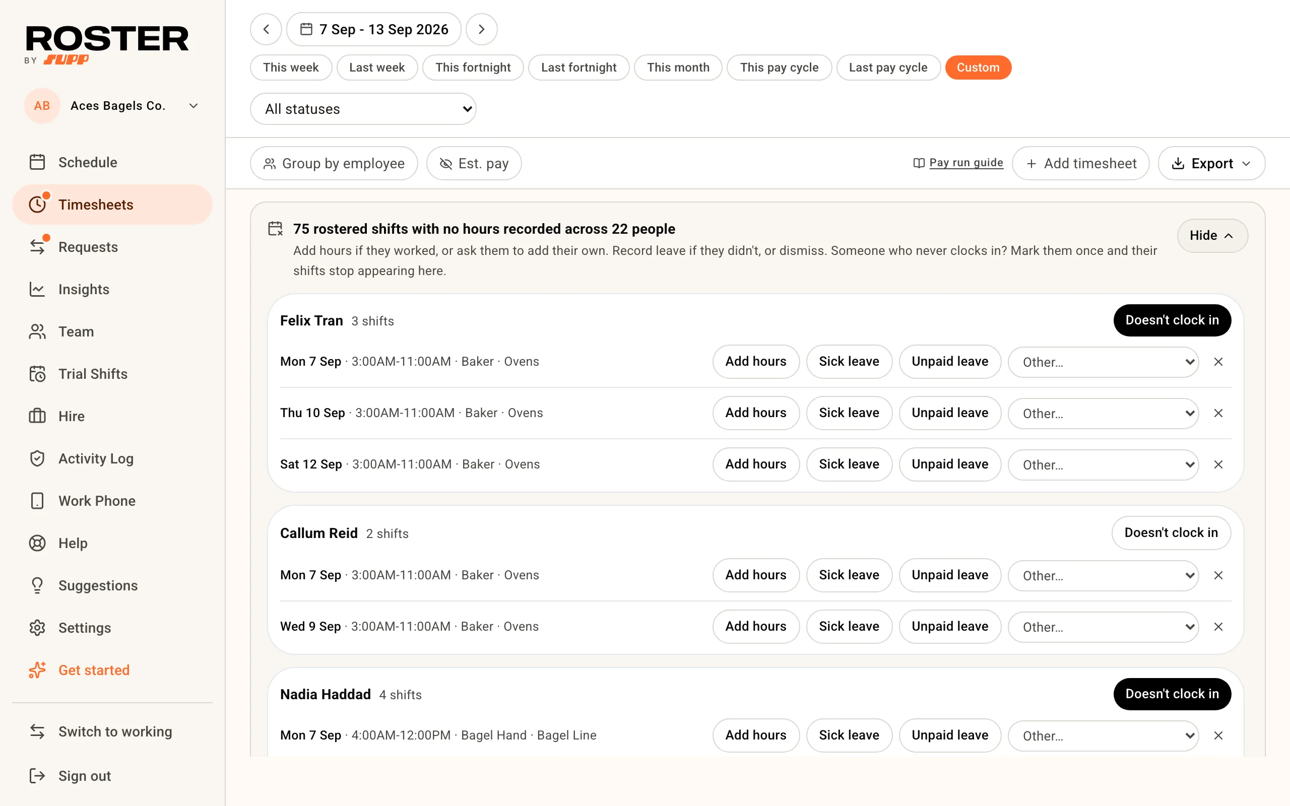Open Other… dropdown for Callum's Mon 7 Sep shift
This screenshot has width=1290, height=806.
coord(1103,575)
